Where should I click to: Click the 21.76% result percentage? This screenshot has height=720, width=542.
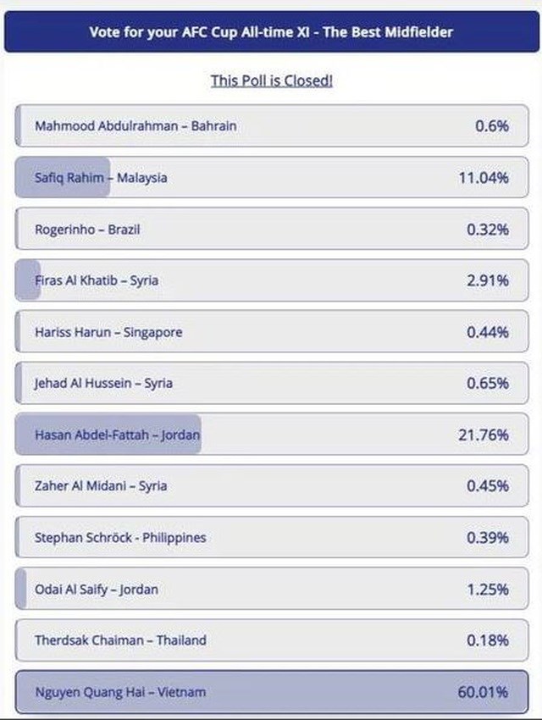(x=484, y=435)
